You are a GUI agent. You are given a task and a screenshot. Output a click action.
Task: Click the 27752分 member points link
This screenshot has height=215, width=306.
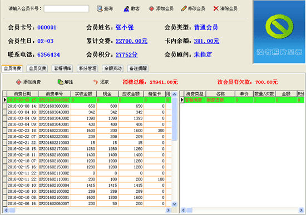(126, 55)
